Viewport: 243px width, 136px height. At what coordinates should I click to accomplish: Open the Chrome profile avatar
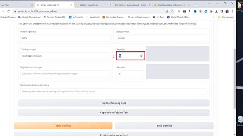tap(227, 11)
